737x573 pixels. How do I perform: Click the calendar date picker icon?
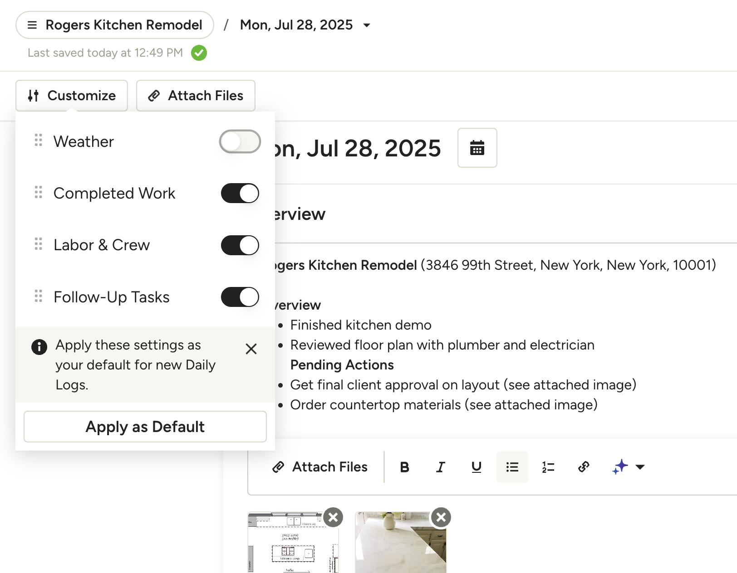click(x=477, y=148)
